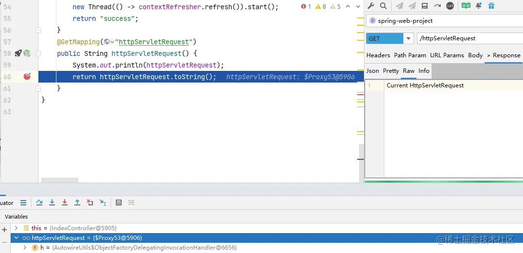Click the fold end marker on line 56

(x=38, y=30)
